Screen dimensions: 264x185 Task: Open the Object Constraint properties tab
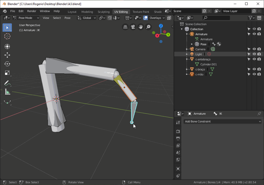(178, 176)
